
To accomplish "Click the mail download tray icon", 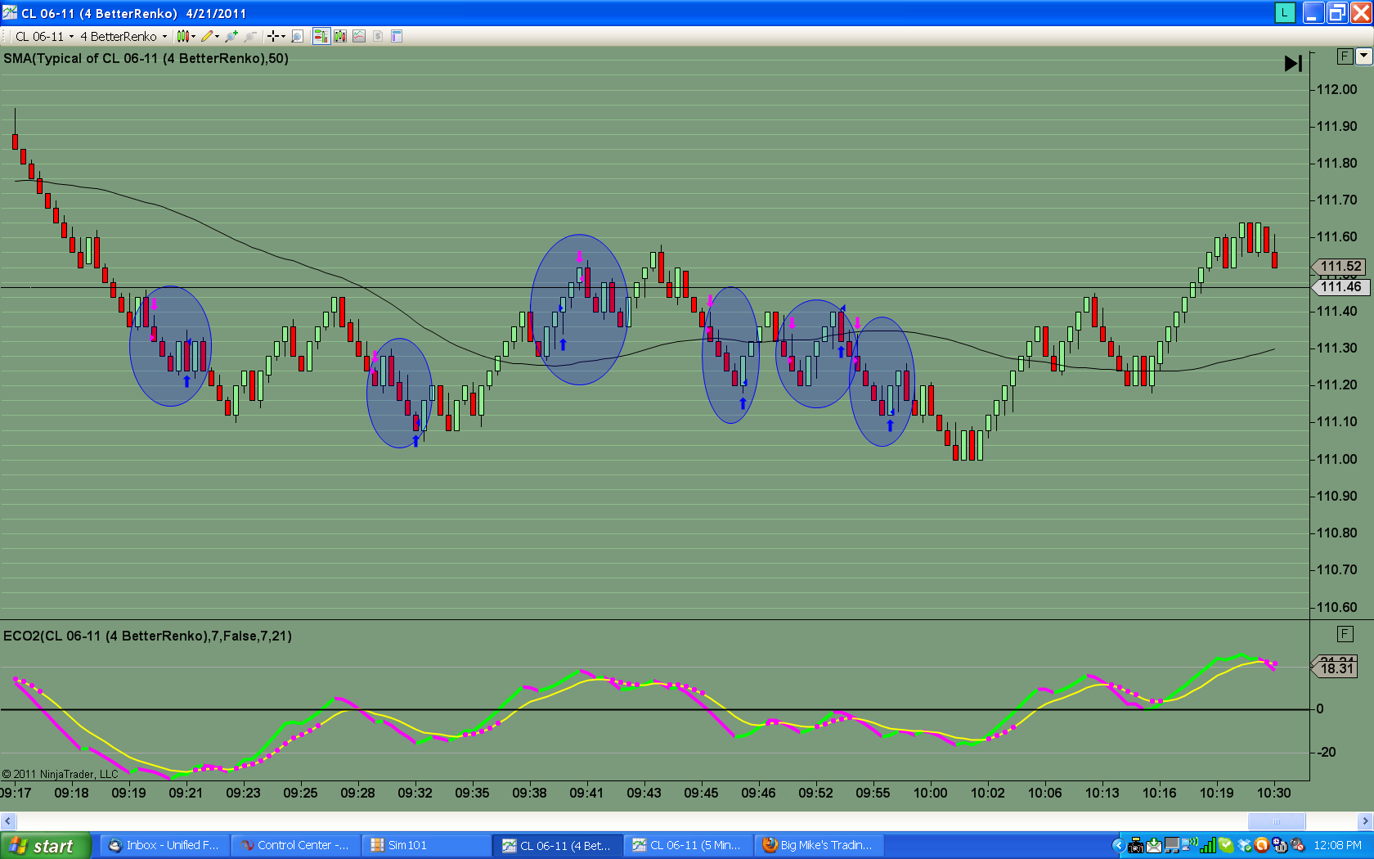I will point(1154,846).
